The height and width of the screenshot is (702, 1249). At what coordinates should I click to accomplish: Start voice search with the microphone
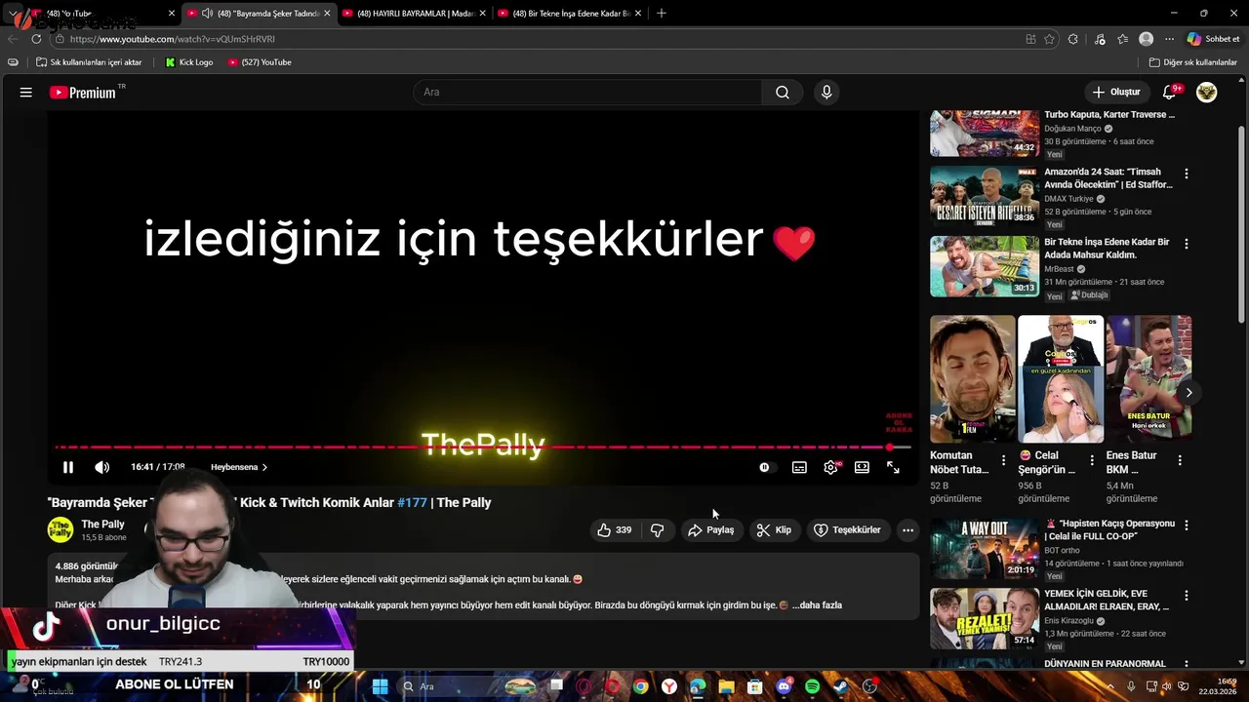[826, 92]
